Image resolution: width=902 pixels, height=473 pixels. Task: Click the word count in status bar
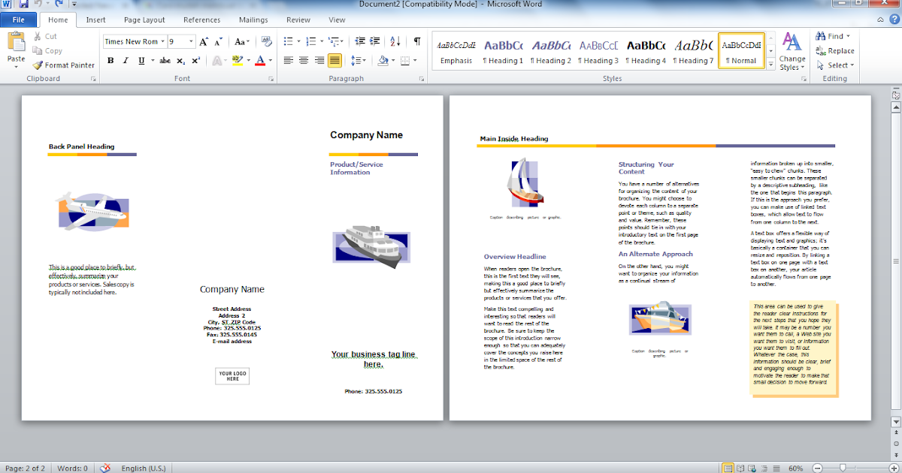72,468
